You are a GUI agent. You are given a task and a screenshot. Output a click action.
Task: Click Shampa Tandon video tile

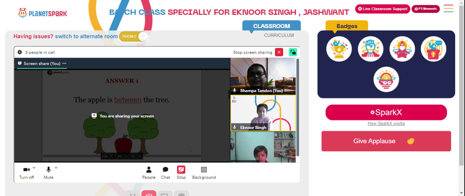(263, 76)
